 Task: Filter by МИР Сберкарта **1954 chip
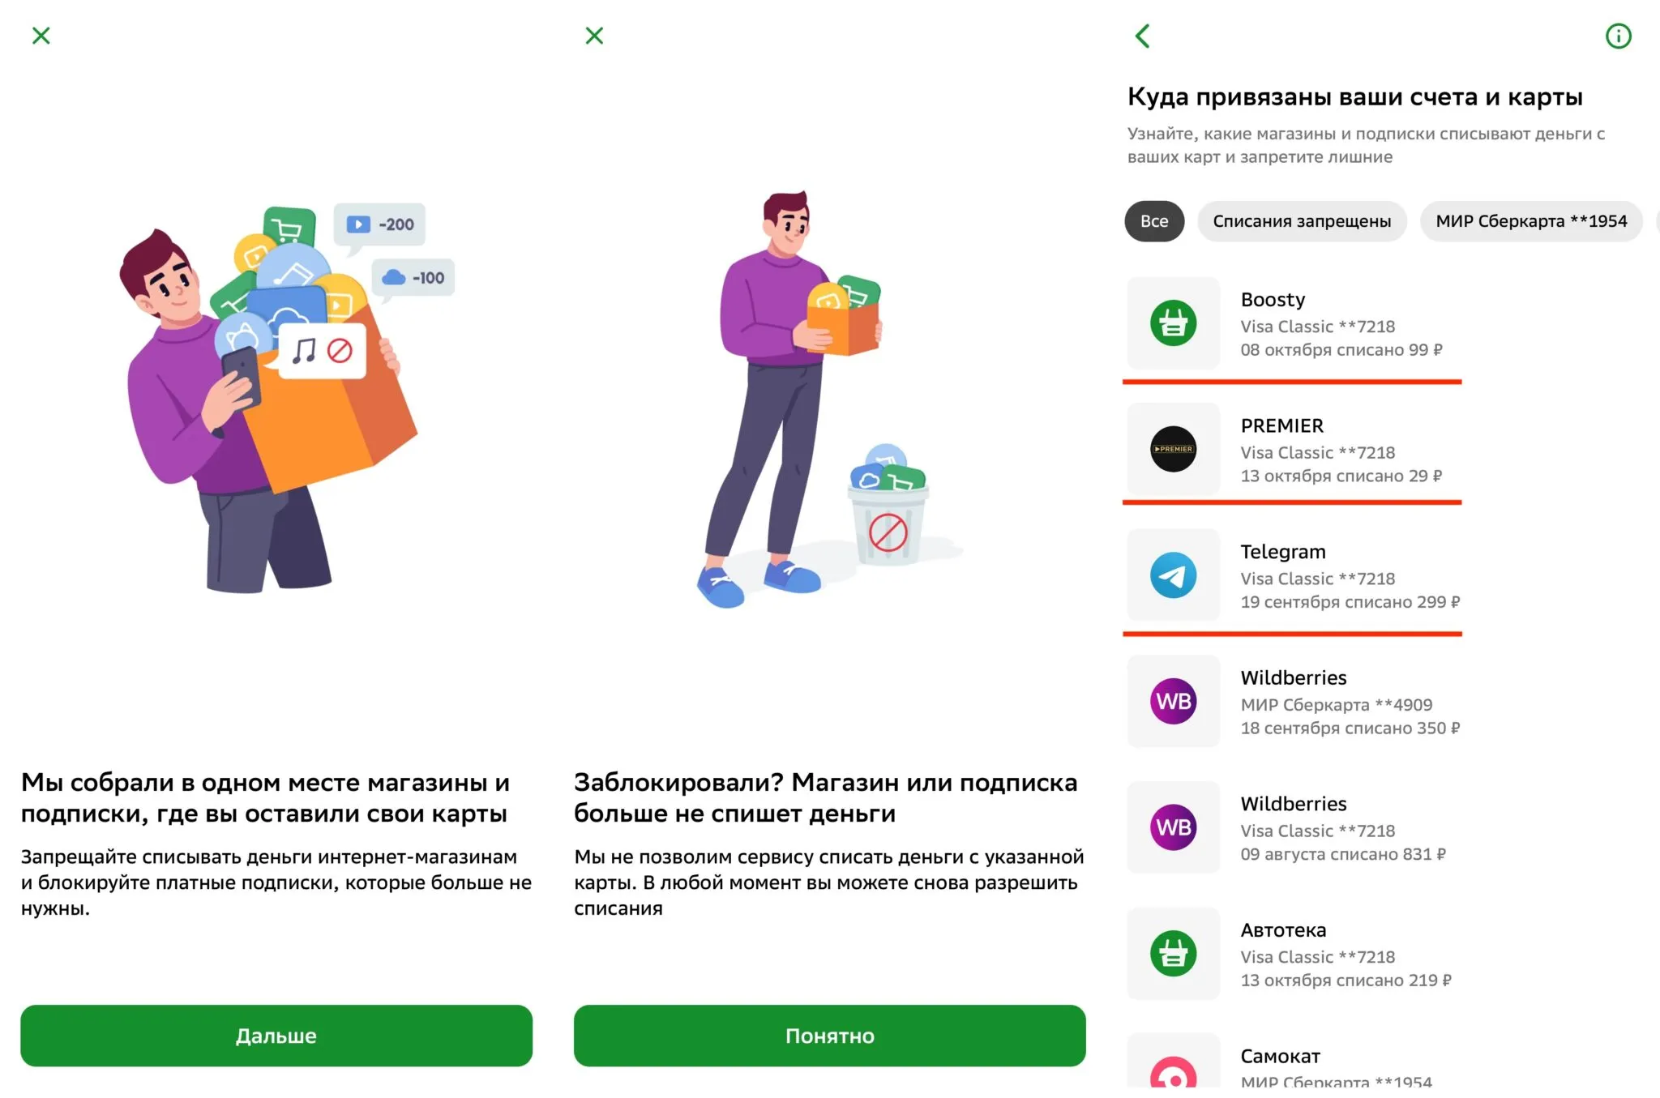pos(1531,221)
